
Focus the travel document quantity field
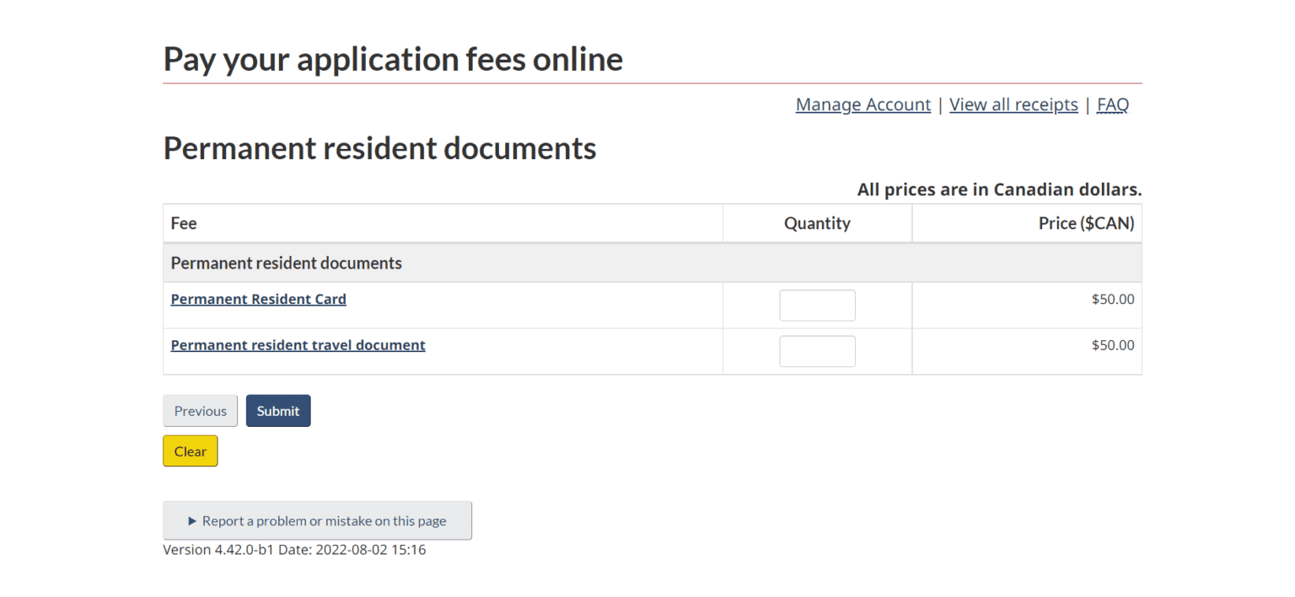point(817,351)
